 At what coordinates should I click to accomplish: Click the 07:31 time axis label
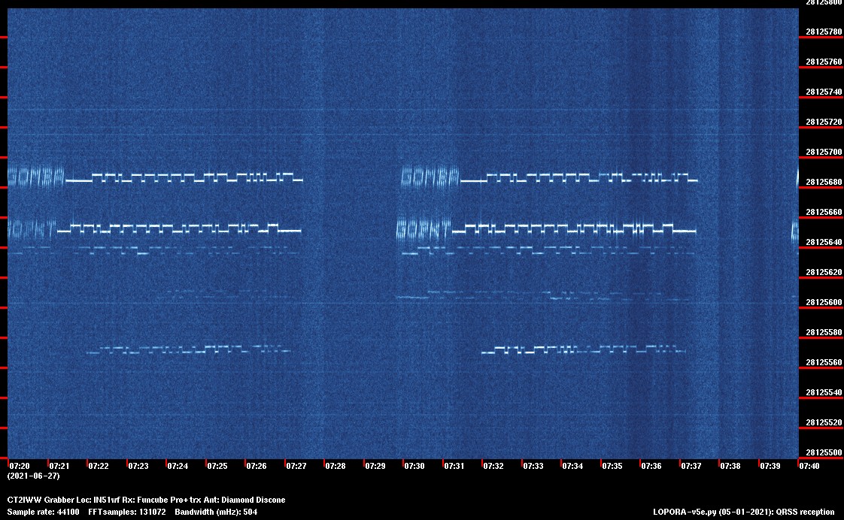[x=454, y=466]
